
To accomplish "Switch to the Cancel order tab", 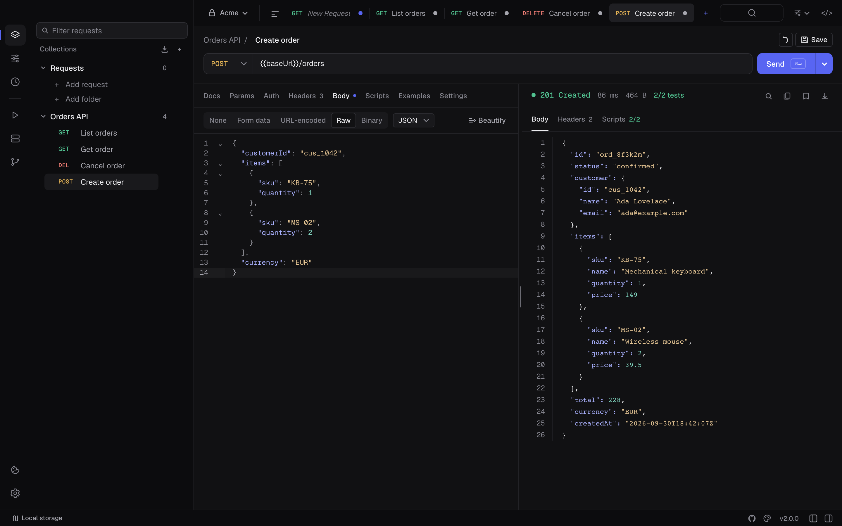I will (x=562, y=13).
